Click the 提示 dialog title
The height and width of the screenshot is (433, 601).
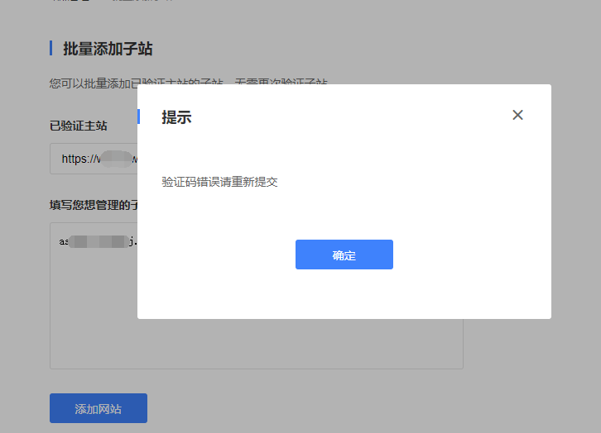(x=176, y=117)
